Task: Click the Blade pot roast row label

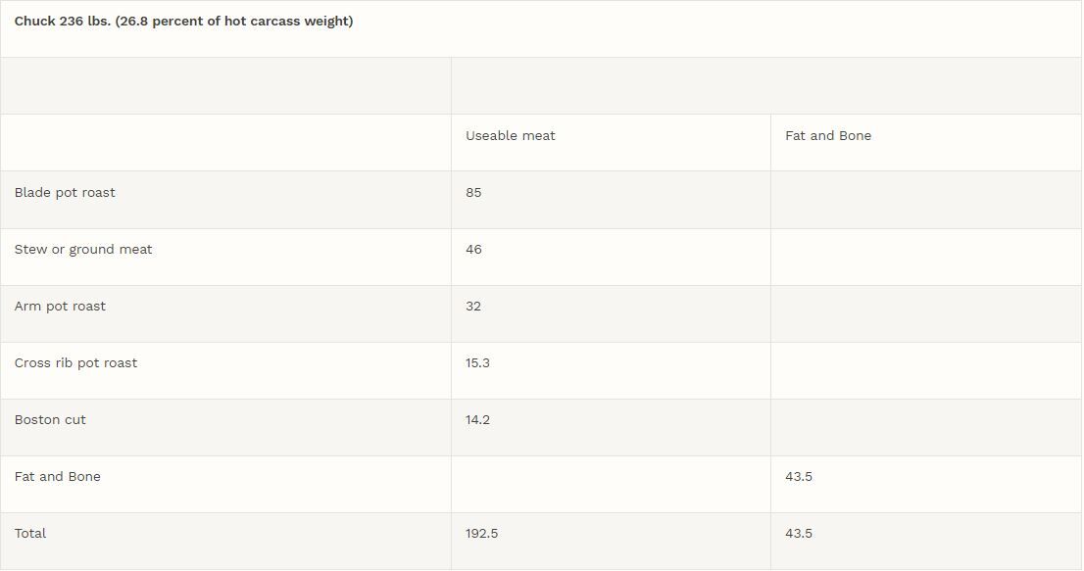Action: pos(65,193)
